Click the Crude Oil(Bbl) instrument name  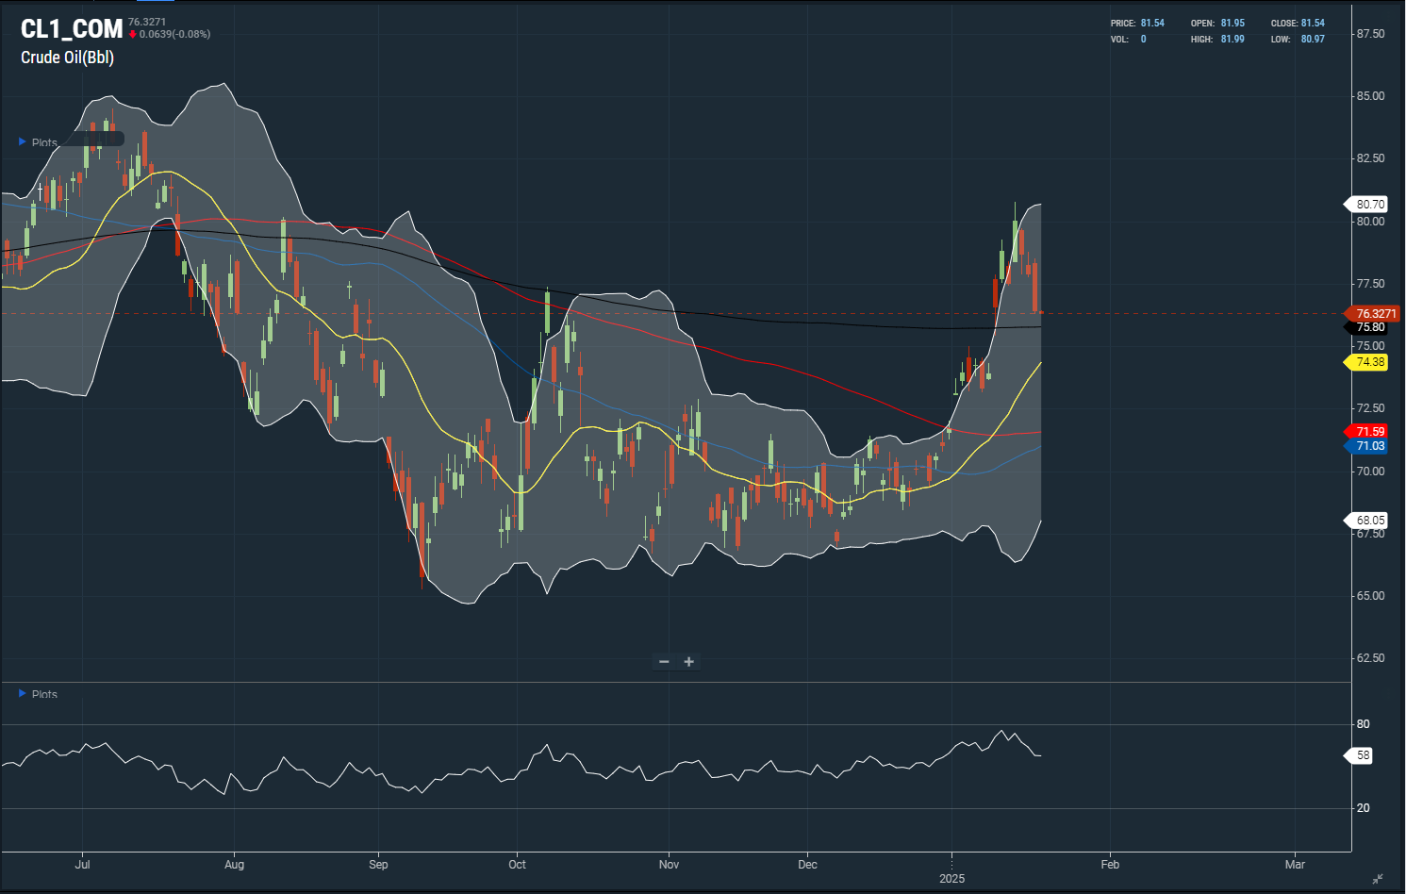pyautogui.click(x=67, y=58)
